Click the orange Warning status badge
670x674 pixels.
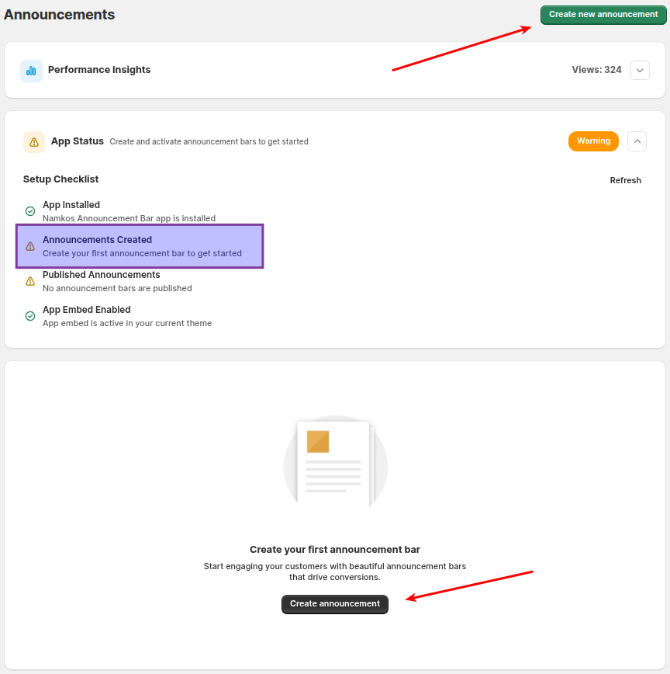click(593, 141)
